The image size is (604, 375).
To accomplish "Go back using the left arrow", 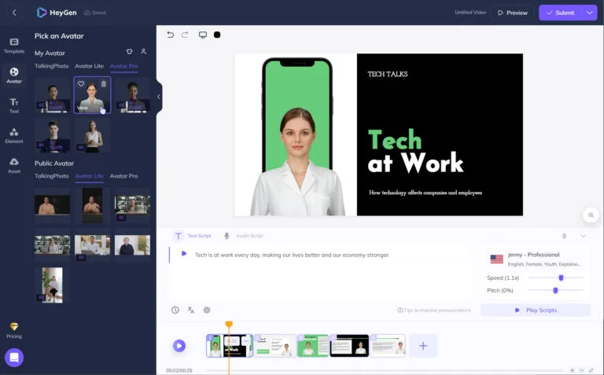I will click(x=14, y=13).
